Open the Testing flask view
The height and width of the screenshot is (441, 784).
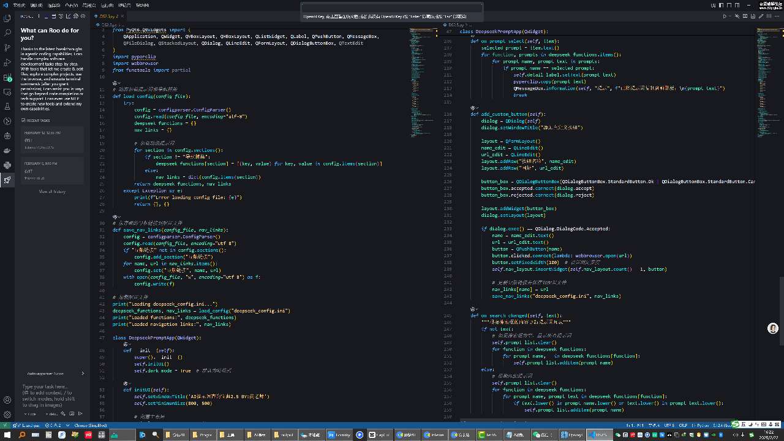click(7, 107)
